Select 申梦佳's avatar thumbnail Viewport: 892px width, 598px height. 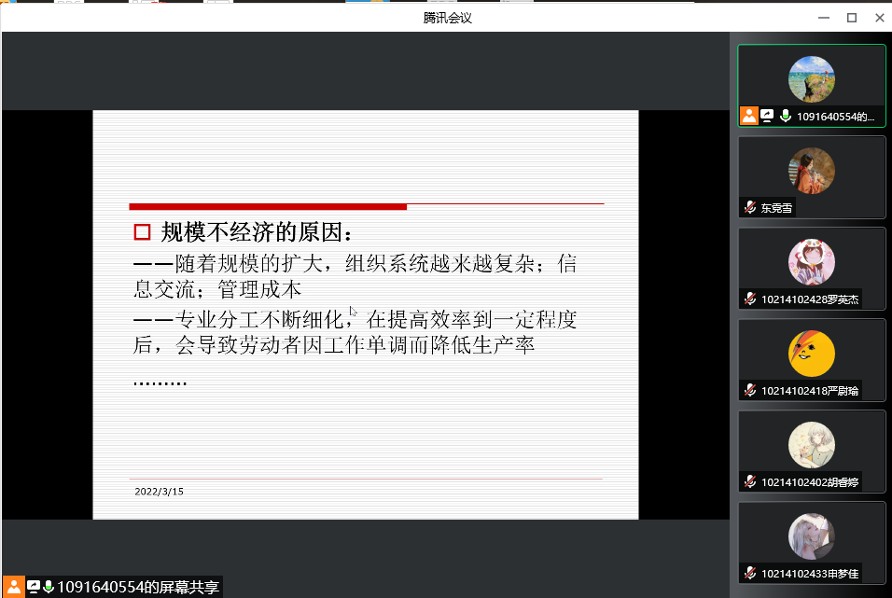[811, 536]
